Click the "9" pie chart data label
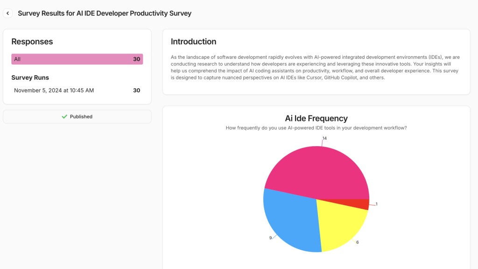The image size is (478, 269). pyautogui.click(x=270, y=238)
